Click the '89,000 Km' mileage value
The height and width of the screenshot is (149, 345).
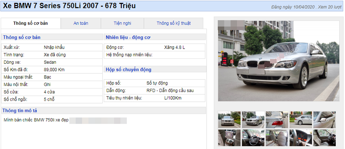(54, 70)
